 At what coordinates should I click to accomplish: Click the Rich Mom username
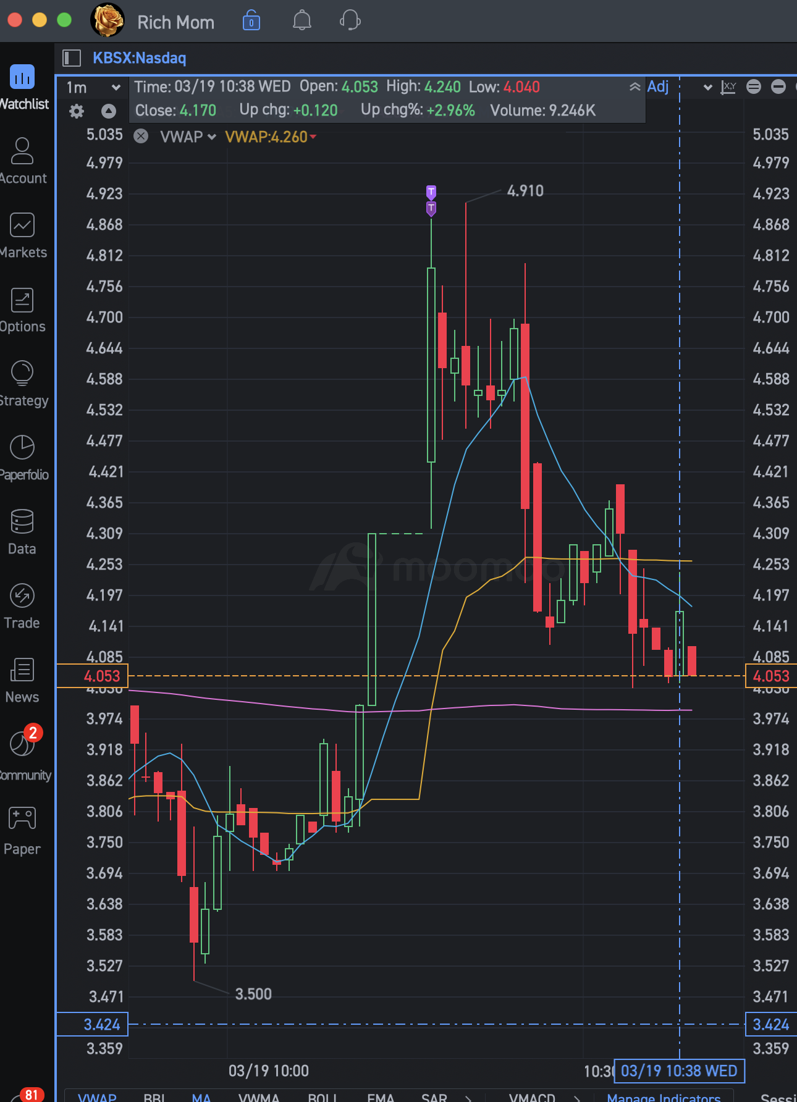click(175, 22)
